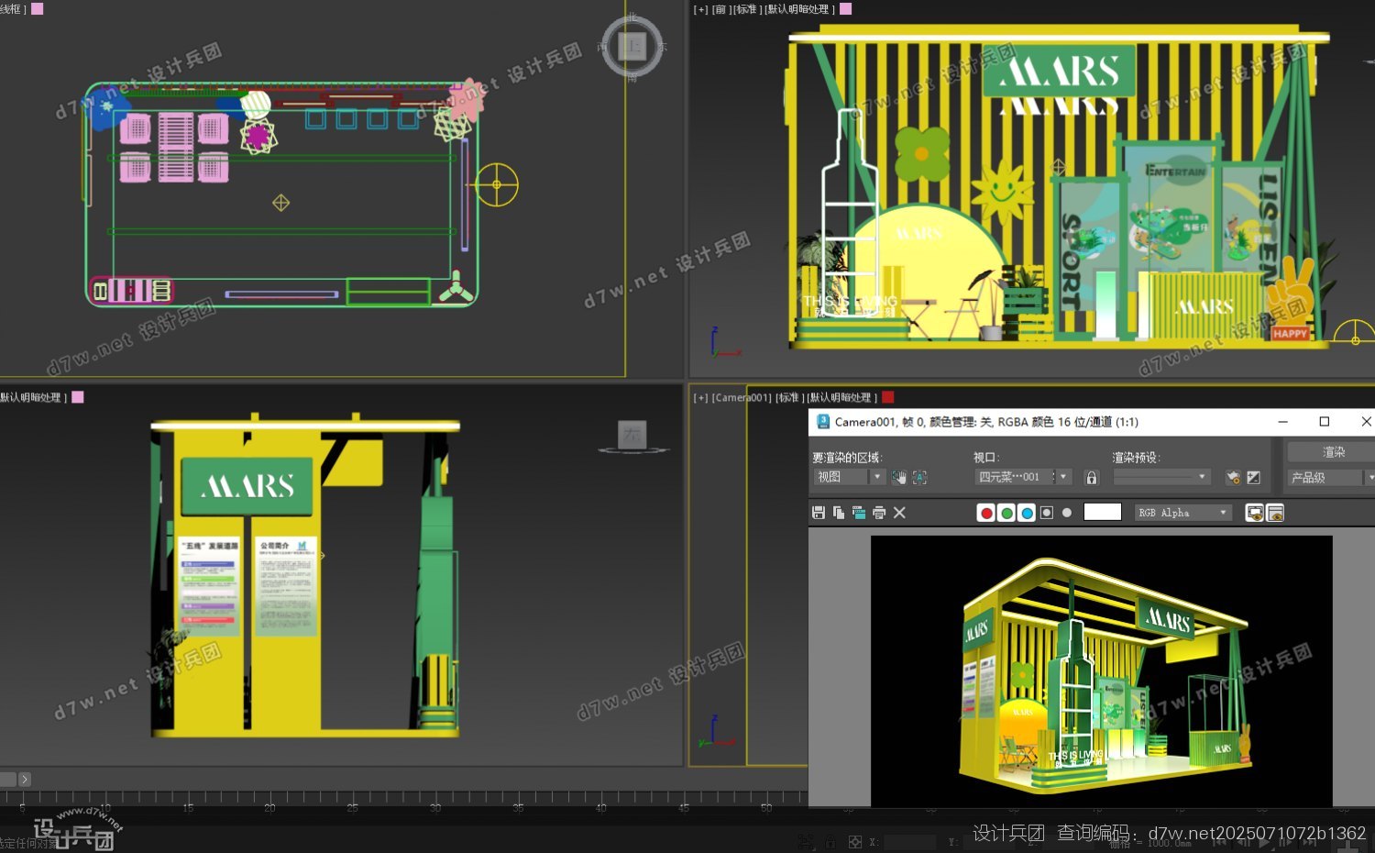Save the rendered image
This screenshot has height=853, width=1375.
(819, 513)
